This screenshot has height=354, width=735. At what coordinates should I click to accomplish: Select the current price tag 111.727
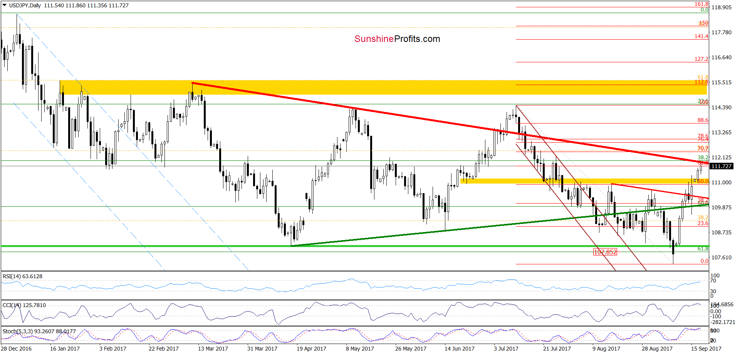pyautogui.click(x=721, y=166)
